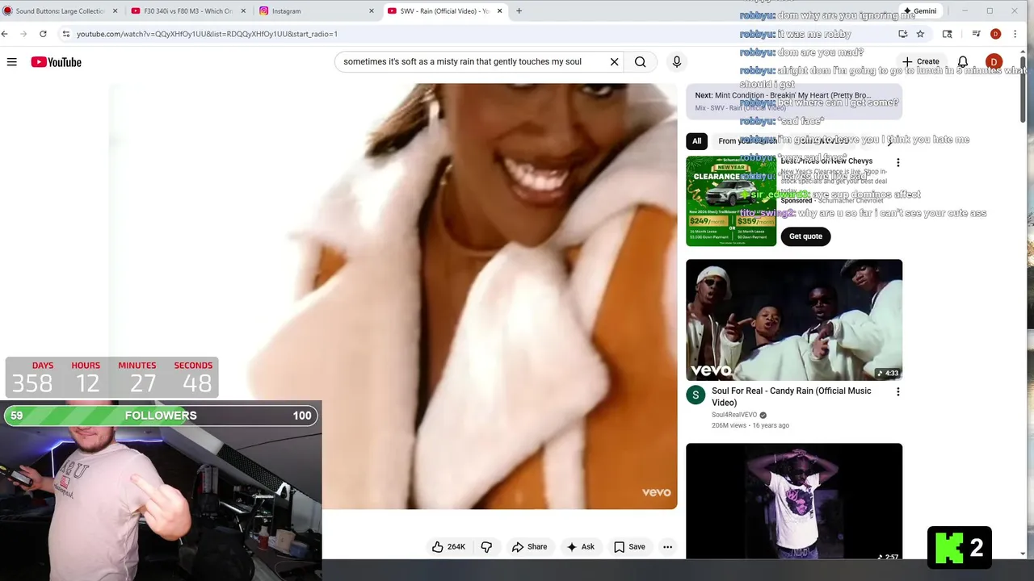Open Next: Mint Condition mix card
Screen dimensions: 1034x581
click(x=794, y=101)
